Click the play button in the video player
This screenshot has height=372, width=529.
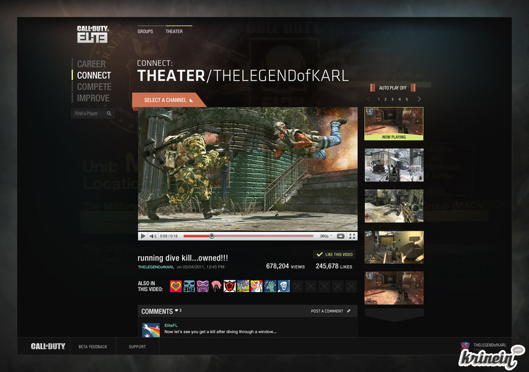tap(143, 236)
